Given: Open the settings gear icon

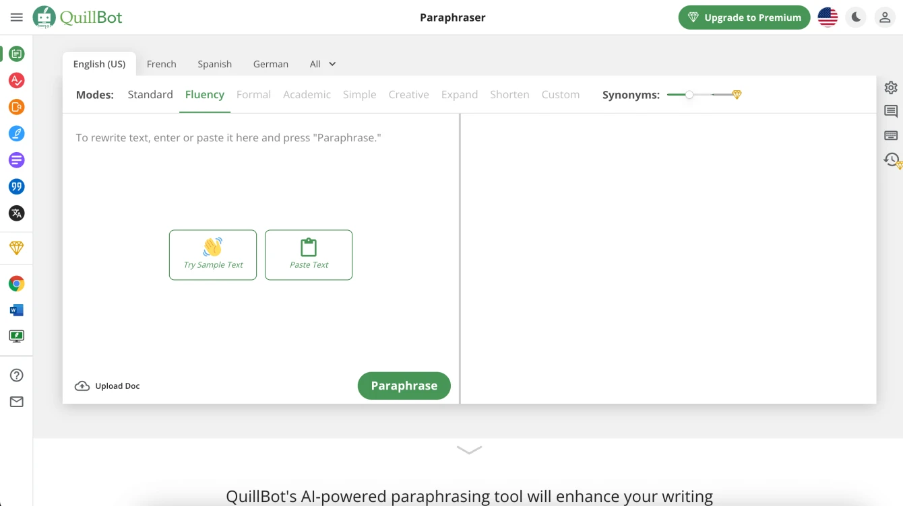Looking at the screenshot, I should (x=891, y=87).
